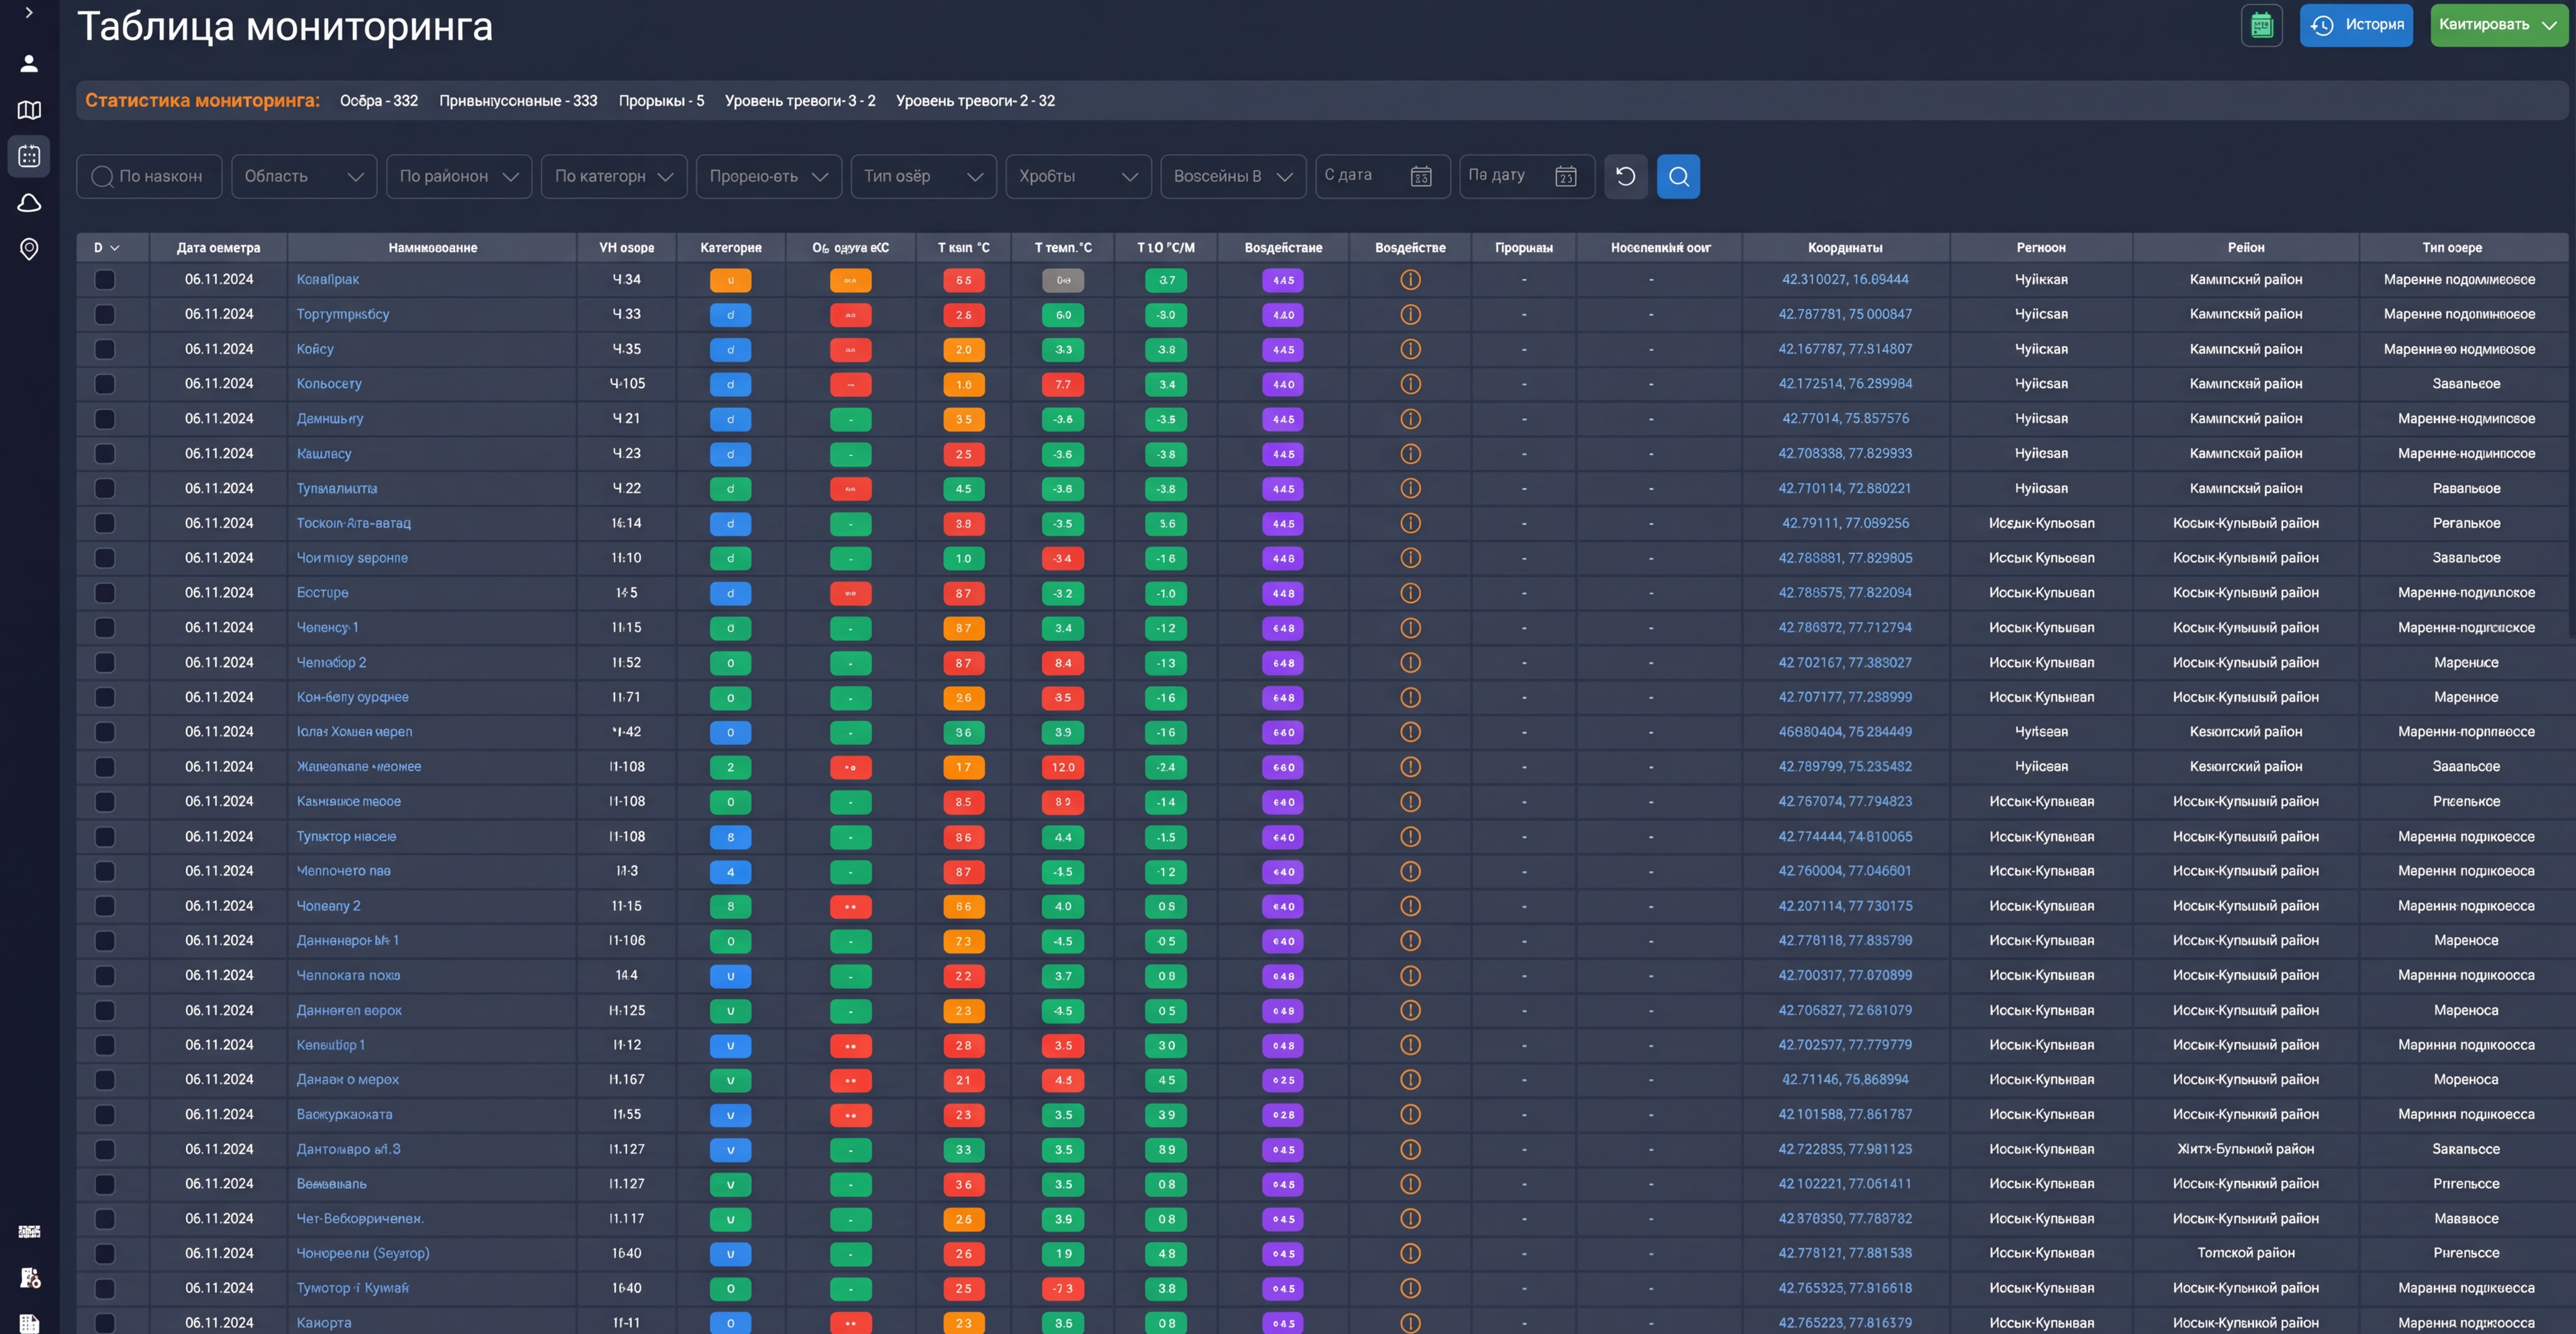Viewport: 2576px width, 1334px height.
Task: Open calendar icon in 'С дата' field
Action: (x=1420, y=176)
